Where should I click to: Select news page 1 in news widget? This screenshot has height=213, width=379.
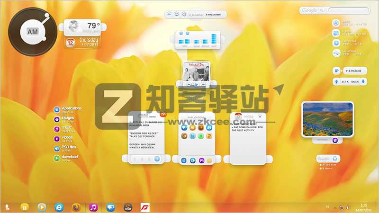(135, 159)
